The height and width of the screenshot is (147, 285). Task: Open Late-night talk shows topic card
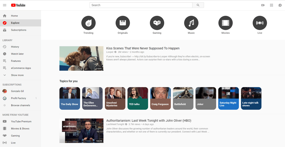click(x=251, y=98)
